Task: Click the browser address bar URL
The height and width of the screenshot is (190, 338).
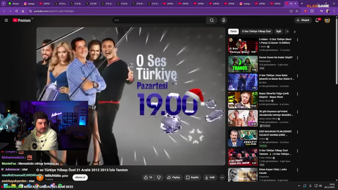Action: point(54,11)
